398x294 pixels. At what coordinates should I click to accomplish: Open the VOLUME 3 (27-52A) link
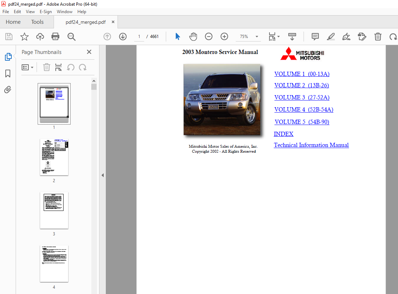(302, 97)
